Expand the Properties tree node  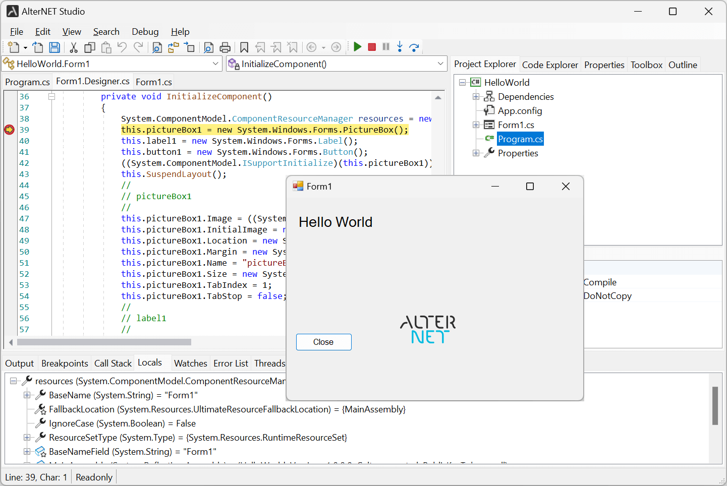[476, 153]
